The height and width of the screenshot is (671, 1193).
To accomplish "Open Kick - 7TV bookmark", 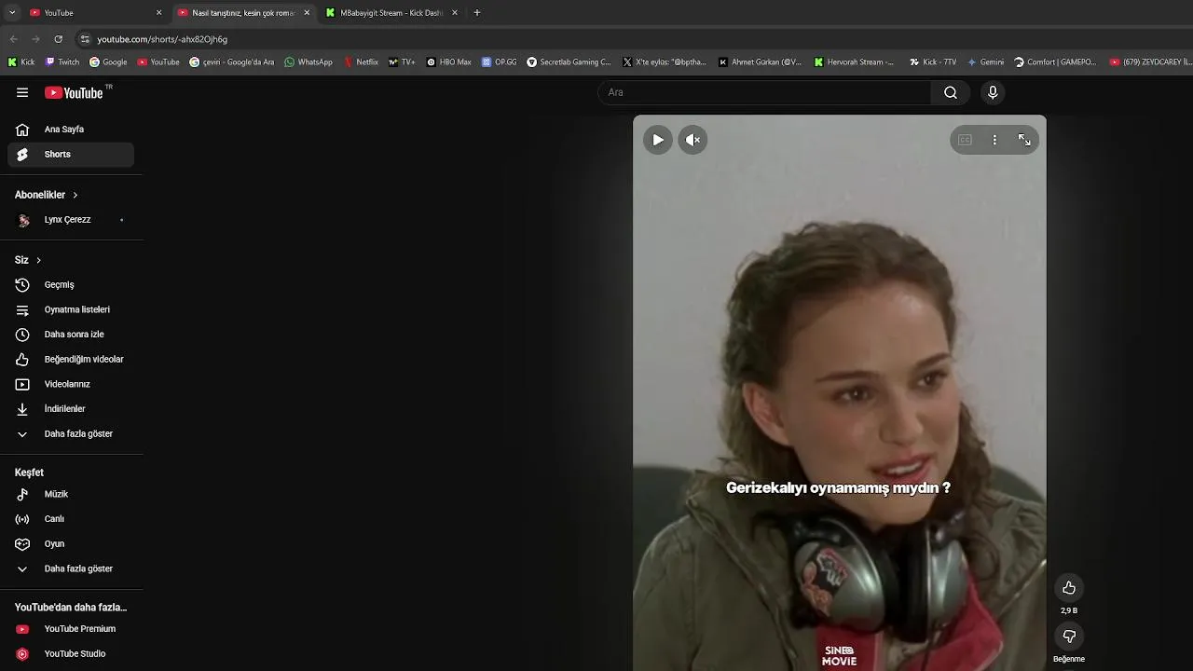I will (933, 62).
